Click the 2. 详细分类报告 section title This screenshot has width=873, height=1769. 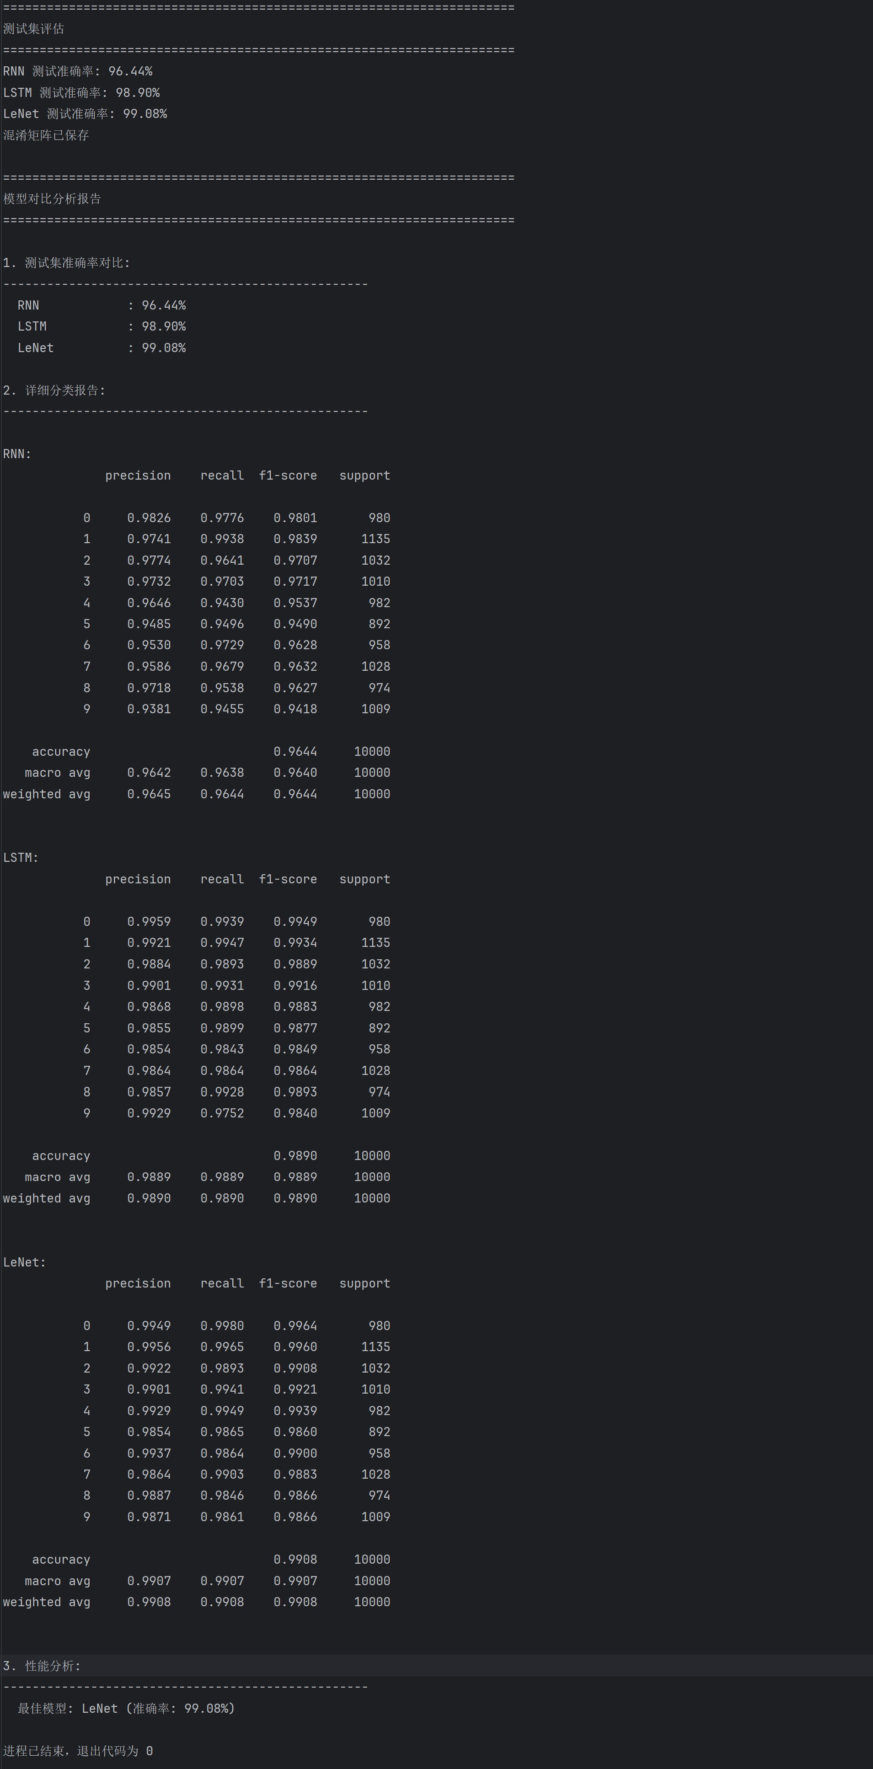54,390
